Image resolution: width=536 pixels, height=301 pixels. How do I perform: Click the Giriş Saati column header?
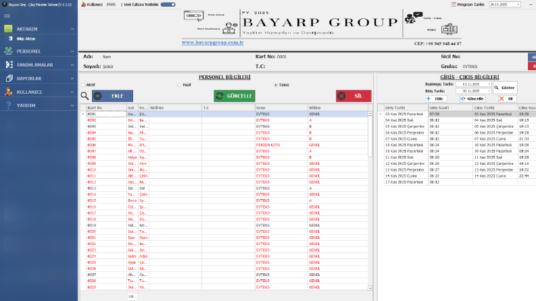[x=451, y=107]
